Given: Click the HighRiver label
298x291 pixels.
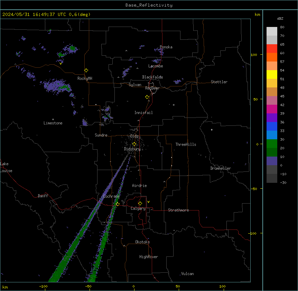Looking at the screenshot, I should click(149, 257).
